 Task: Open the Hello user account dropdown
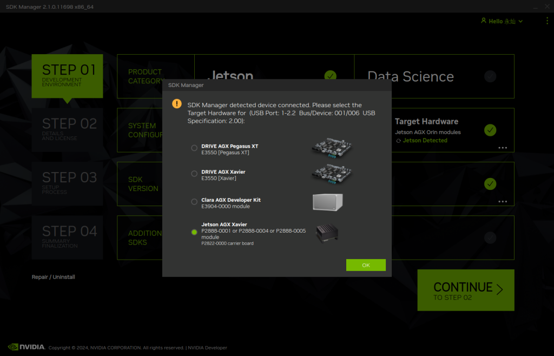pos(502,21)
